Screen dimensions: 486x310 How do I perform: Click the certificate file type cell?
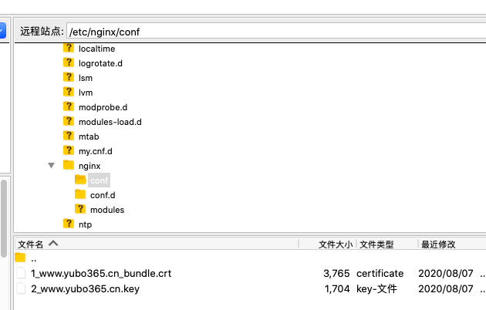[x=380, y=274]
